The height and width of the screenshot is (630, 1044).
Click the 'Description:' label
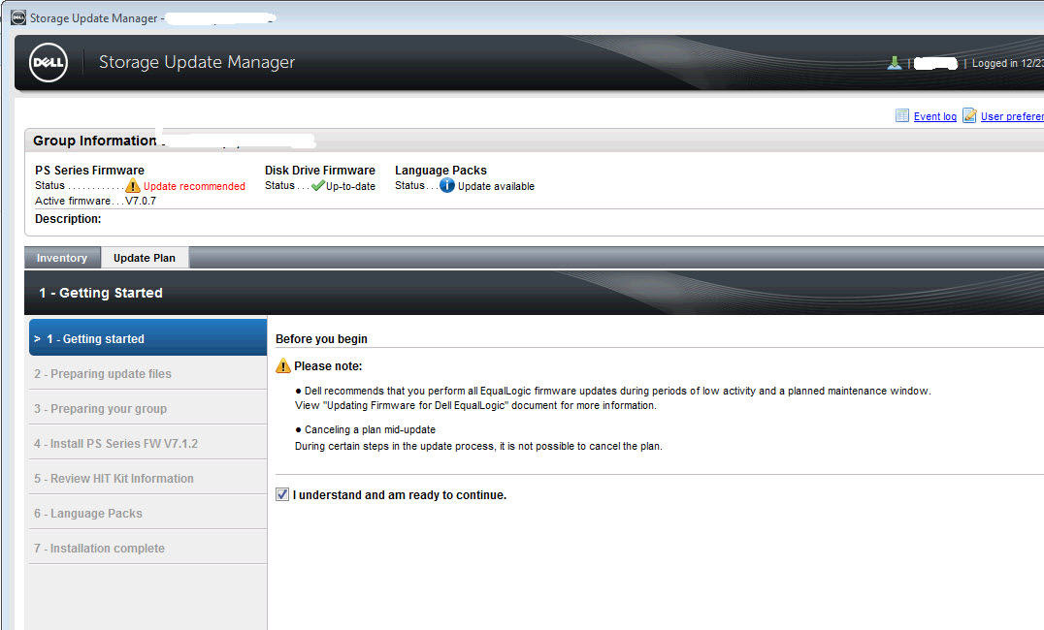pyautogui.click(x=68, y=219)
